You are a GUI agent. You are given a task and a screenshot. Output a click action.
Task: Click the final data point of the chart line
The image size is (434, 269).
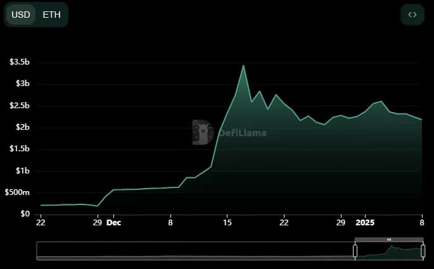pos(421,120)
